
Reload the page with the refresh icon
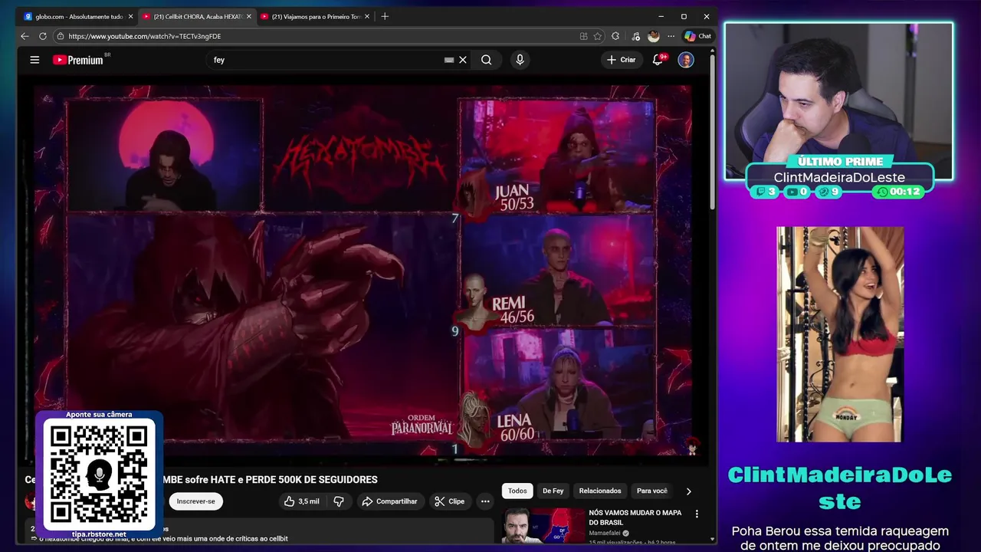click(43, 36)
